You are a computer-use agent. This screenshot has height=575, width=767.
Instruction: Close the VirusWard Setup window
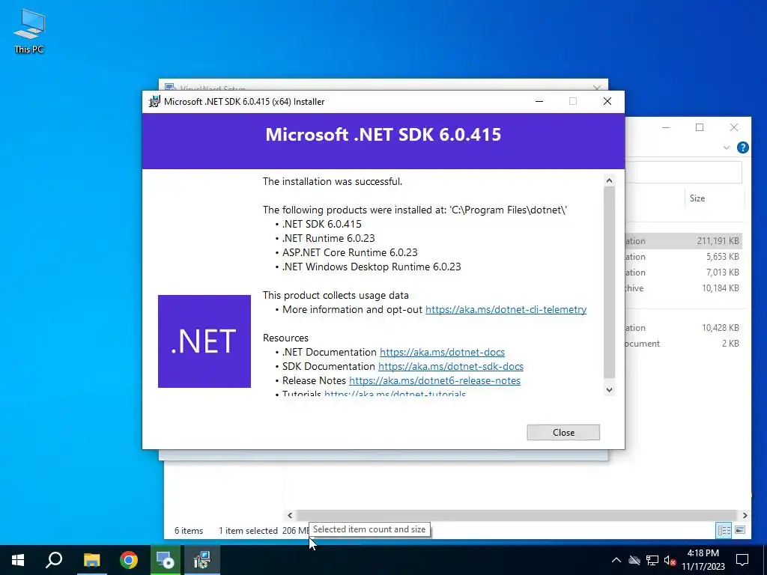coord(597,88)
